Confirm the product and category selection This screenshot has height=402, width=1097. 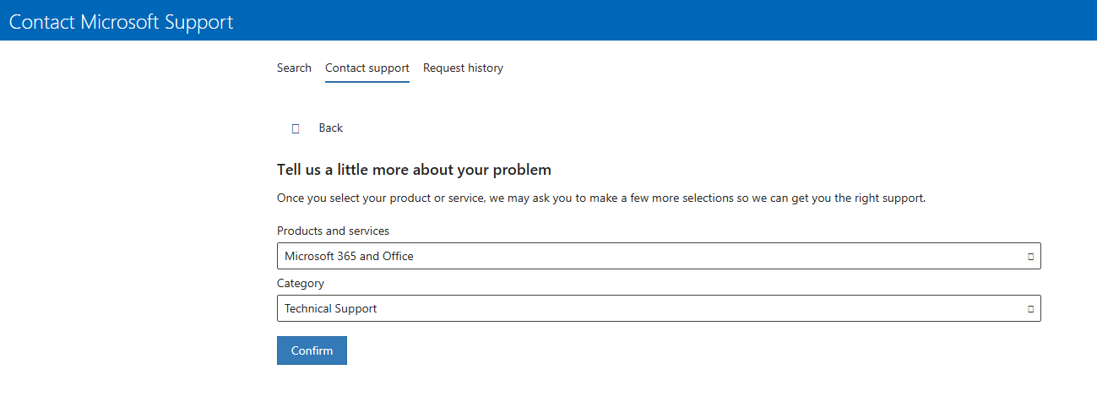pyautogui.click(x=312, y=350)
